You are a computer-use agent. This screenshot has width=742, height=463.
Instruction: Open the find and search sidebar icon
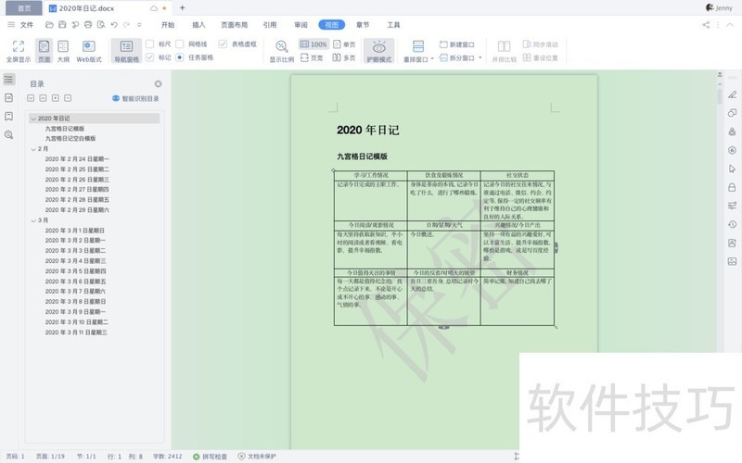tap(8, 134)
